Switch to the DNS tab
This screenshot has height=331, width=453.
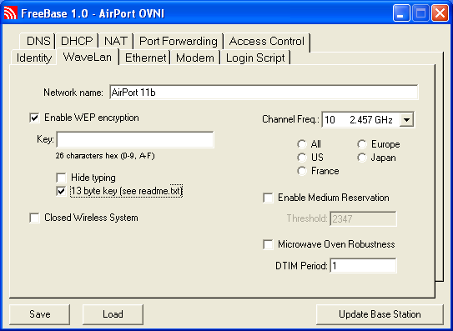pos(38,41)
